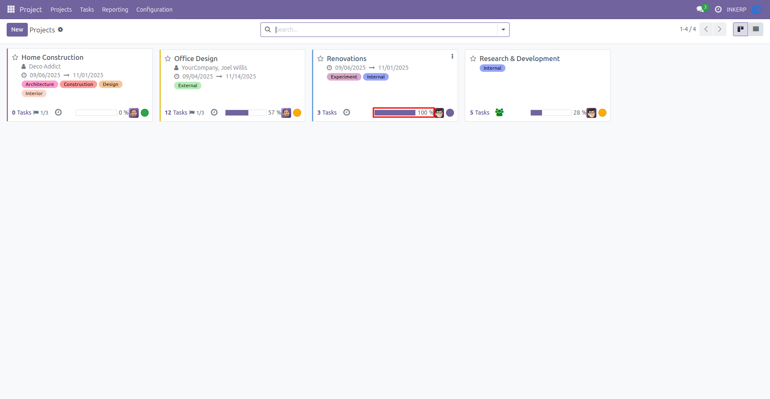Open the conversations chat icon
The height and width of the screenshot is (399, 770).
[x=700, y=9]
